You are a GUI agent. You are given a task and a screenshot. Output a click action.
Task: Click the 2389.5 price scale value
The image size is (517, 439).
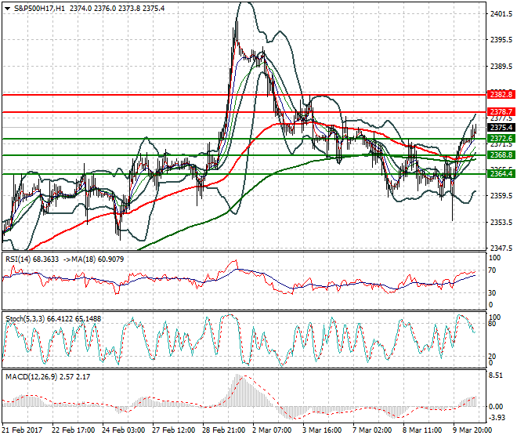point(501,67)
